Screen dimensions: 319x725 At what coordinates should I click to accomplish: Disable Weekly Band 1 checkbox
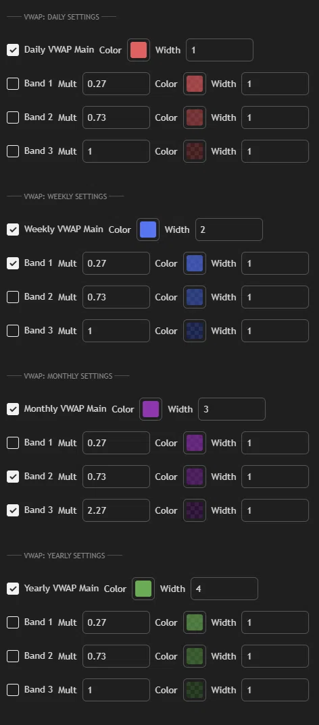pos(13,263)
